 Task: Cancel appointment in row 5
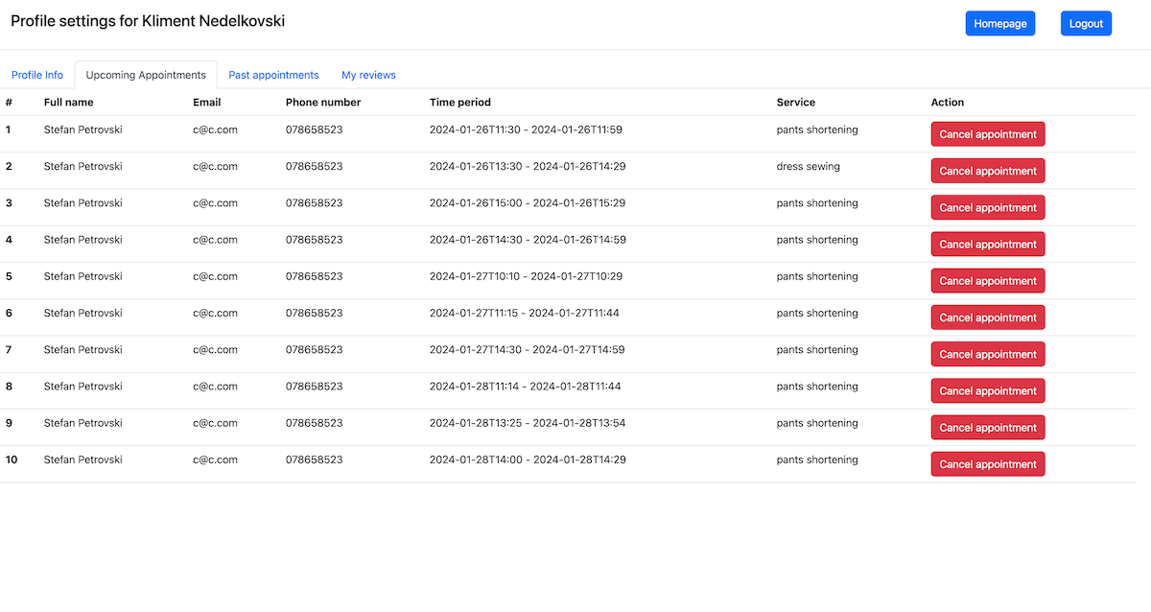click(987, 281)
